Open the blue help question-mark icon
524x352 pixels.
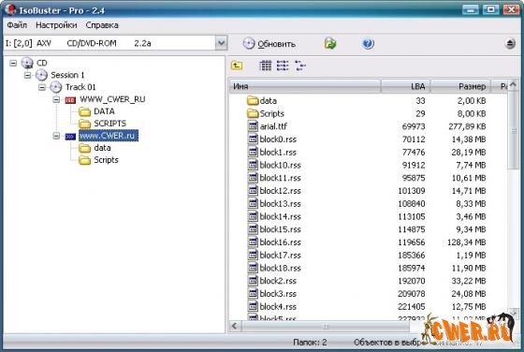[x=368, y=44]
